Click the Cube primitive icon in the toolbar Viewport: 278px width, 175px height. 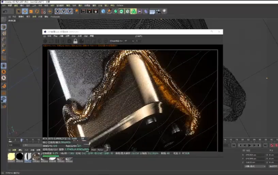[103, 11]
